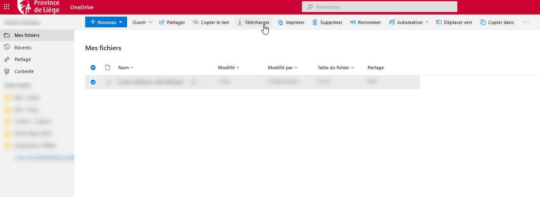Viewport: 540px width, 197px height.
Task: Uncheck the selected file row checkbox
Action: click(x=93, y=82)
